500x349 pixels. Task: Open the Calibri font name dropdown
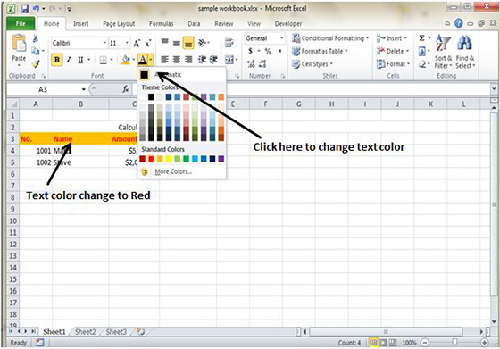[x=104, y=43]
